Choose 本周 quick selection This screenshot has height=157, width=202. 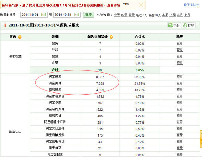click(165, 15)
